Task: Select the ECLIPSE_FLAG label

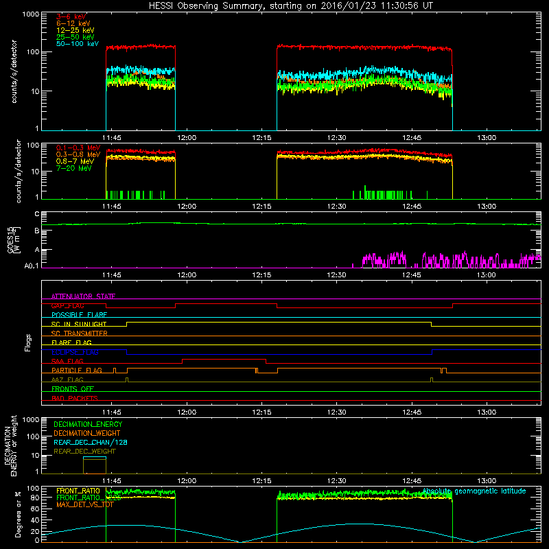Action: pyautogui.click(x=75, y=352)
